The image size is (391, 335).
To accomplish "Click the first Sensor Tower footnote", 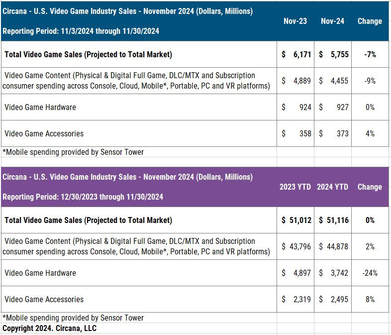I will point(73,152).
